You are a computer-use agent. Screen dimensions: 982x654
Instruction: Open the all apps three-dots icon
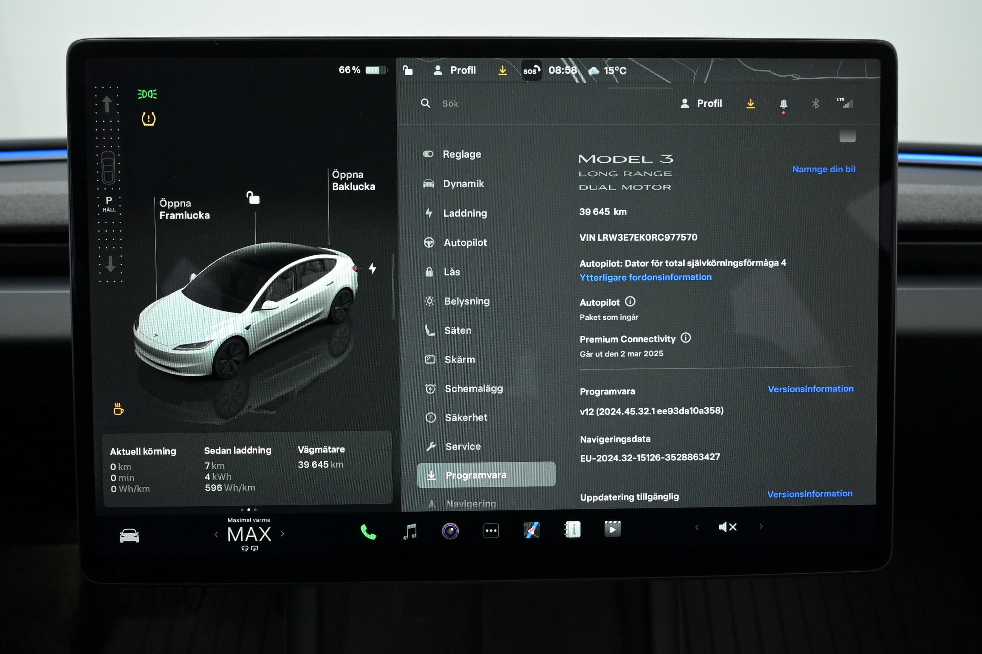click(x=491, y=530)
